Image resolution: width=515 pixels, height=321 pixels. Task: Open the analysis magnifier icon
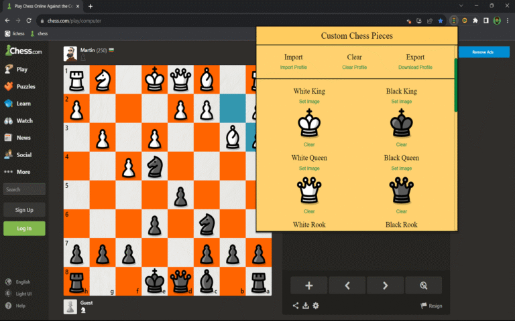pos(423,286)
